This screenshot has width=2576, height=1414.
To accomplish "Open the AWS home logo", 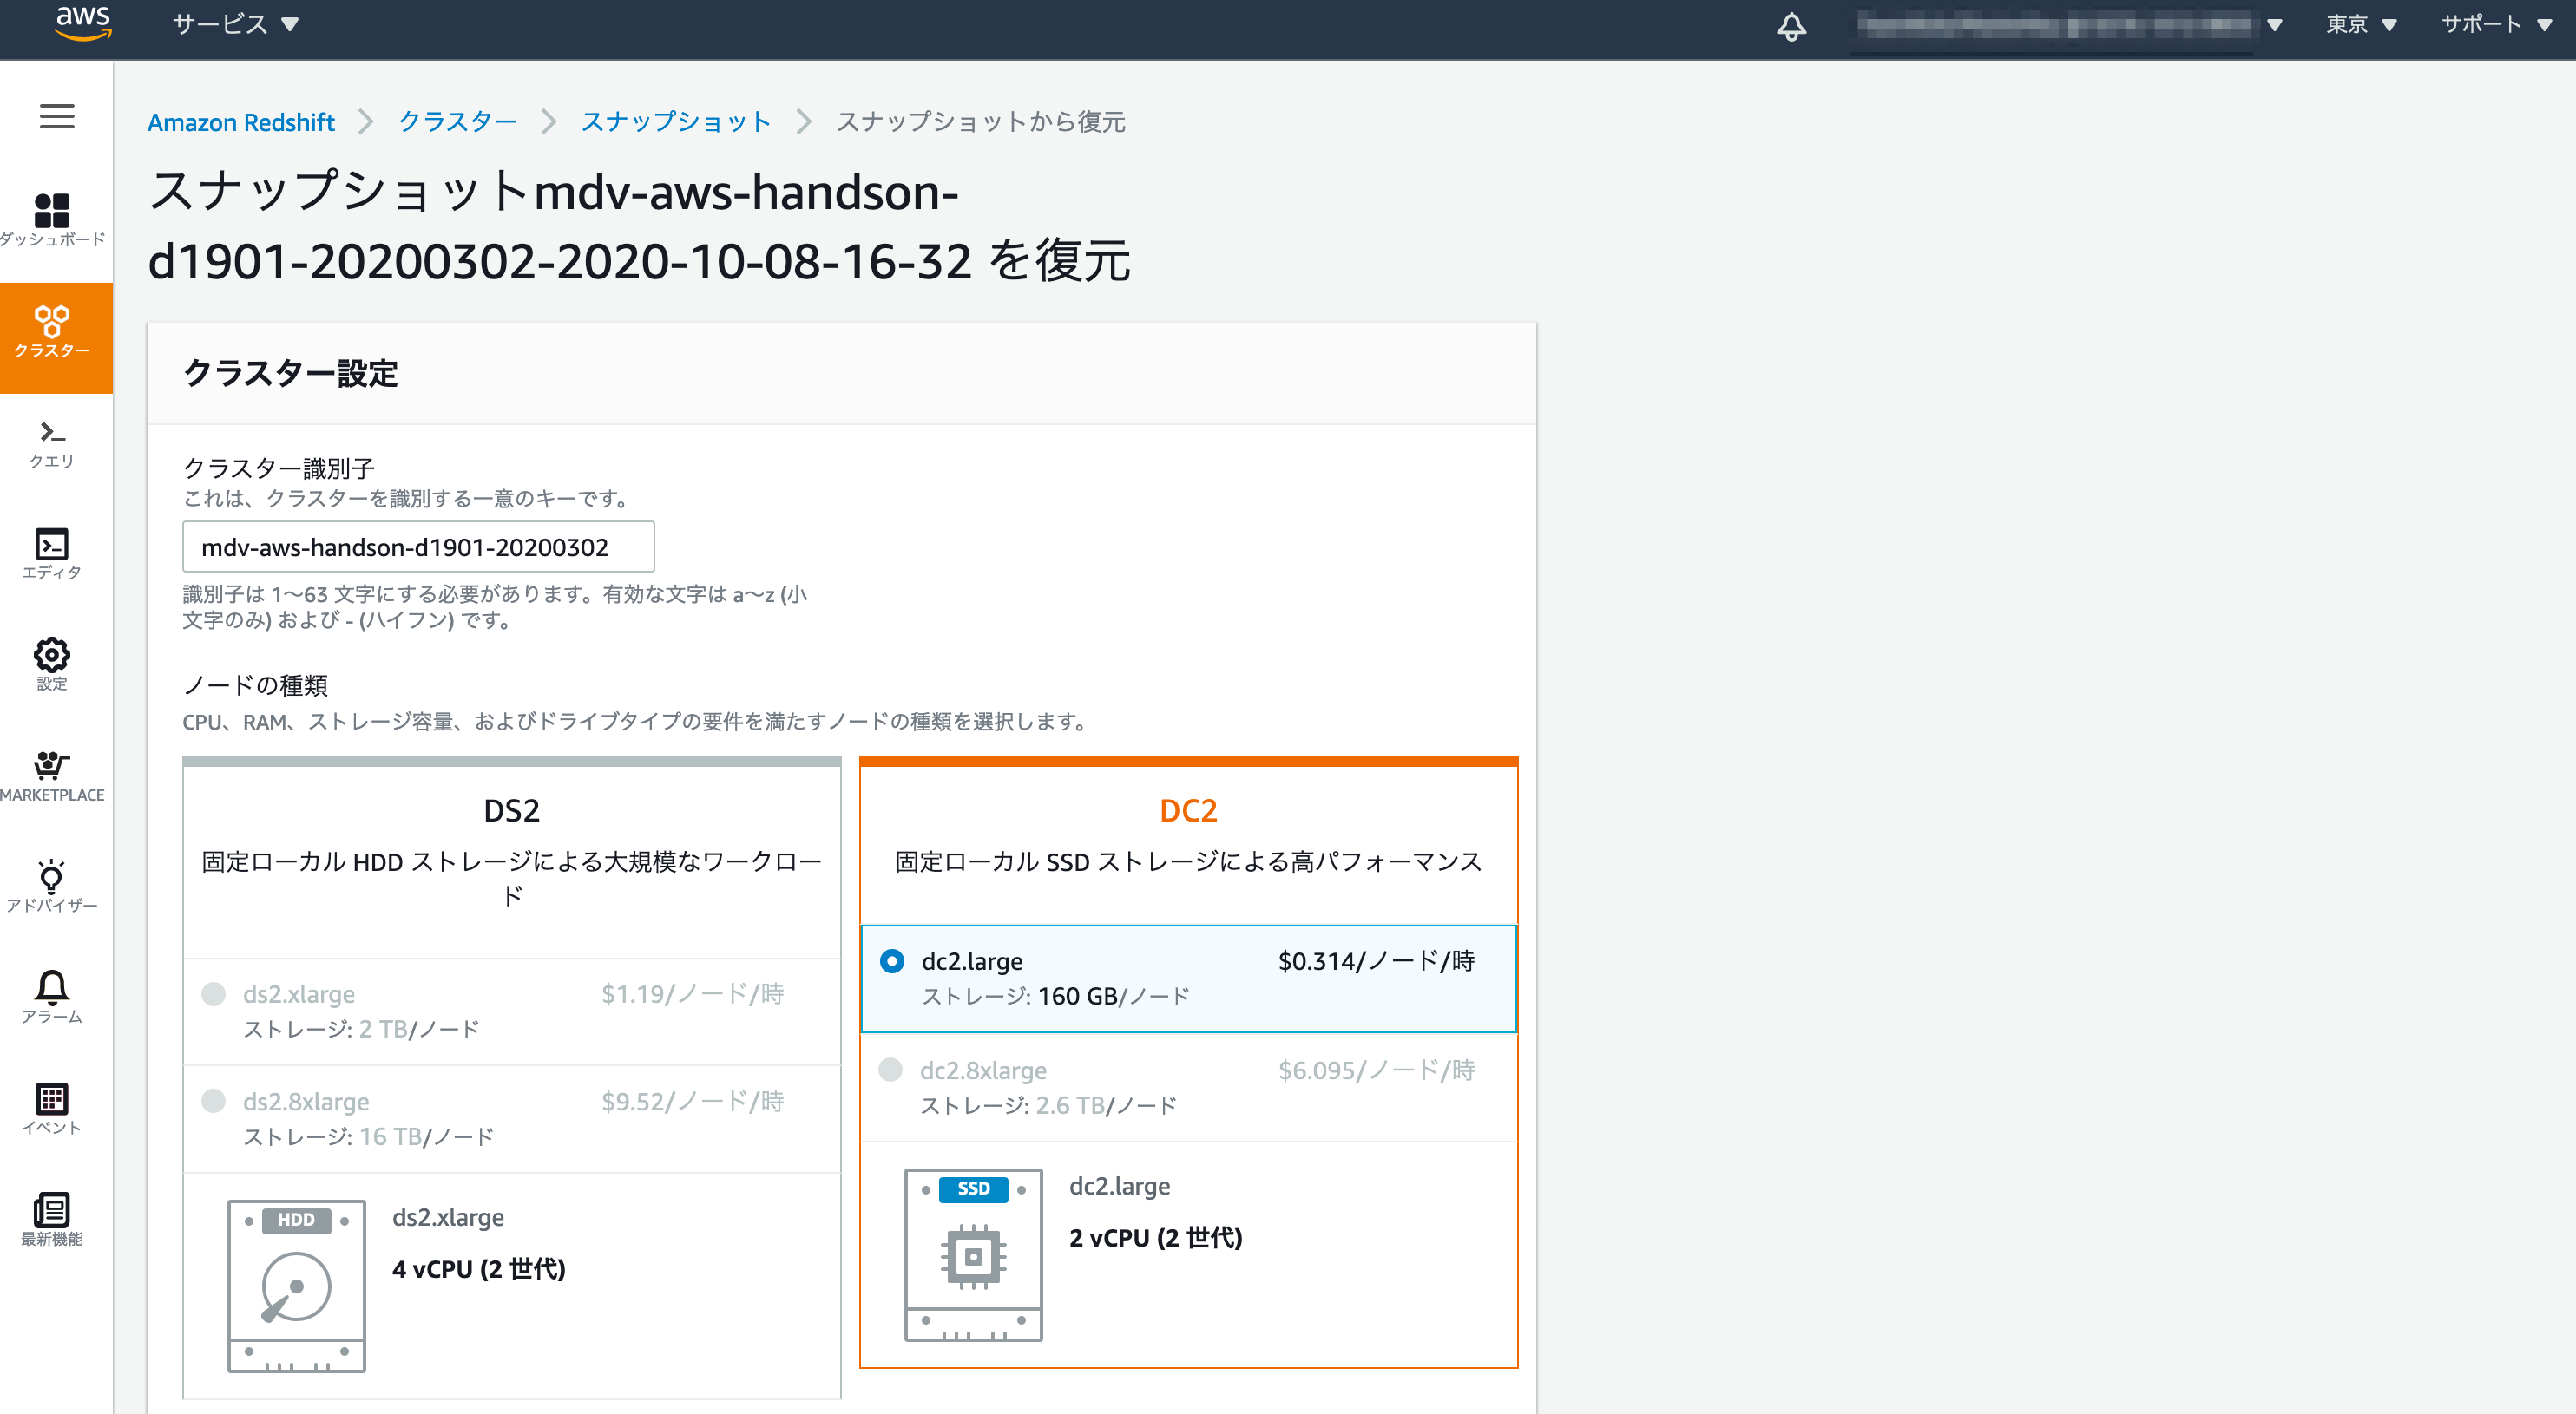I will point(83,23).
